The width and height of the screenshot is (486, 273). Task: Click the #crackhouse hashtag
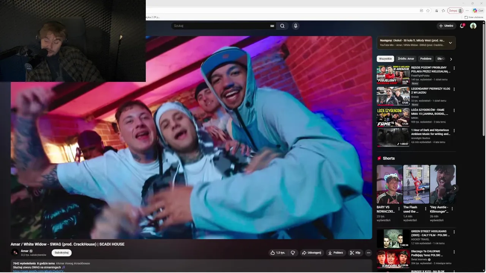pyautogui.click(x=82, y=263)
